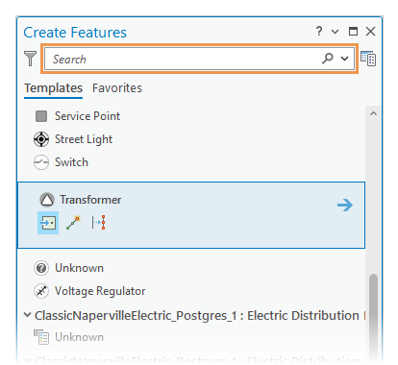398x365 pixels.
Task: Choose the Voltage Regulator template
Action: (x=89, y=291)
